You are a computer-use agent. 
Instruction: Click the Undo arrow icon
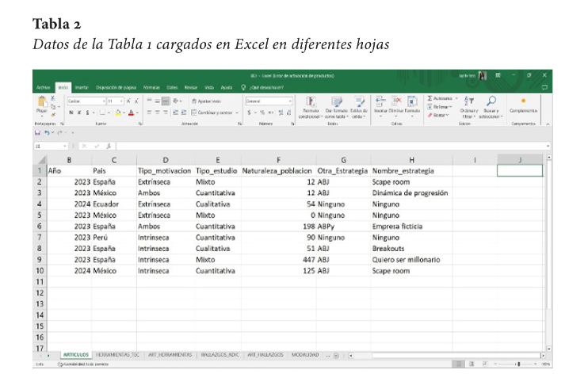pyautogui.click(x=47, y=133)
